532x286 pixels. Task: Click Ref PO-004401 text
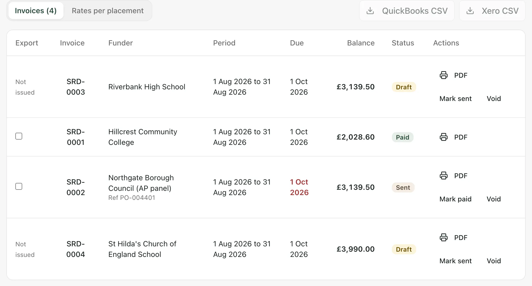coord(132,198)
